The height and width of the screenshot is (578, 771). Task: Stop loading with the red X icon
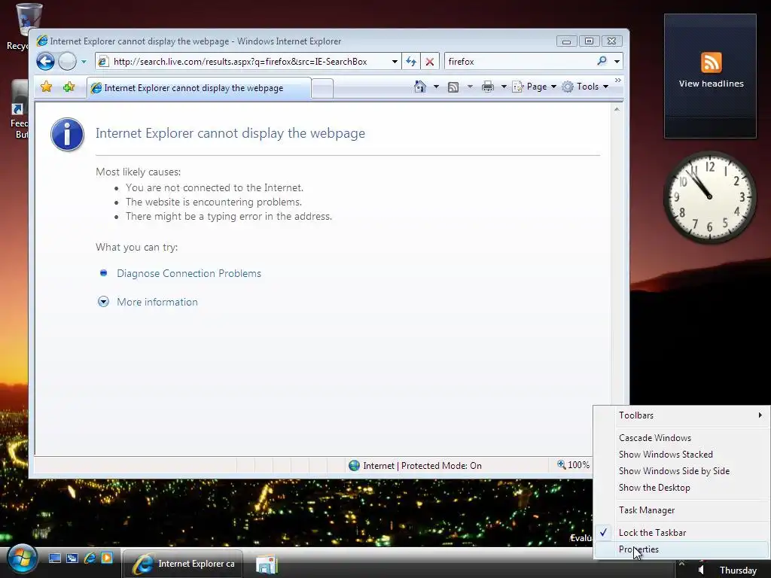429,62
